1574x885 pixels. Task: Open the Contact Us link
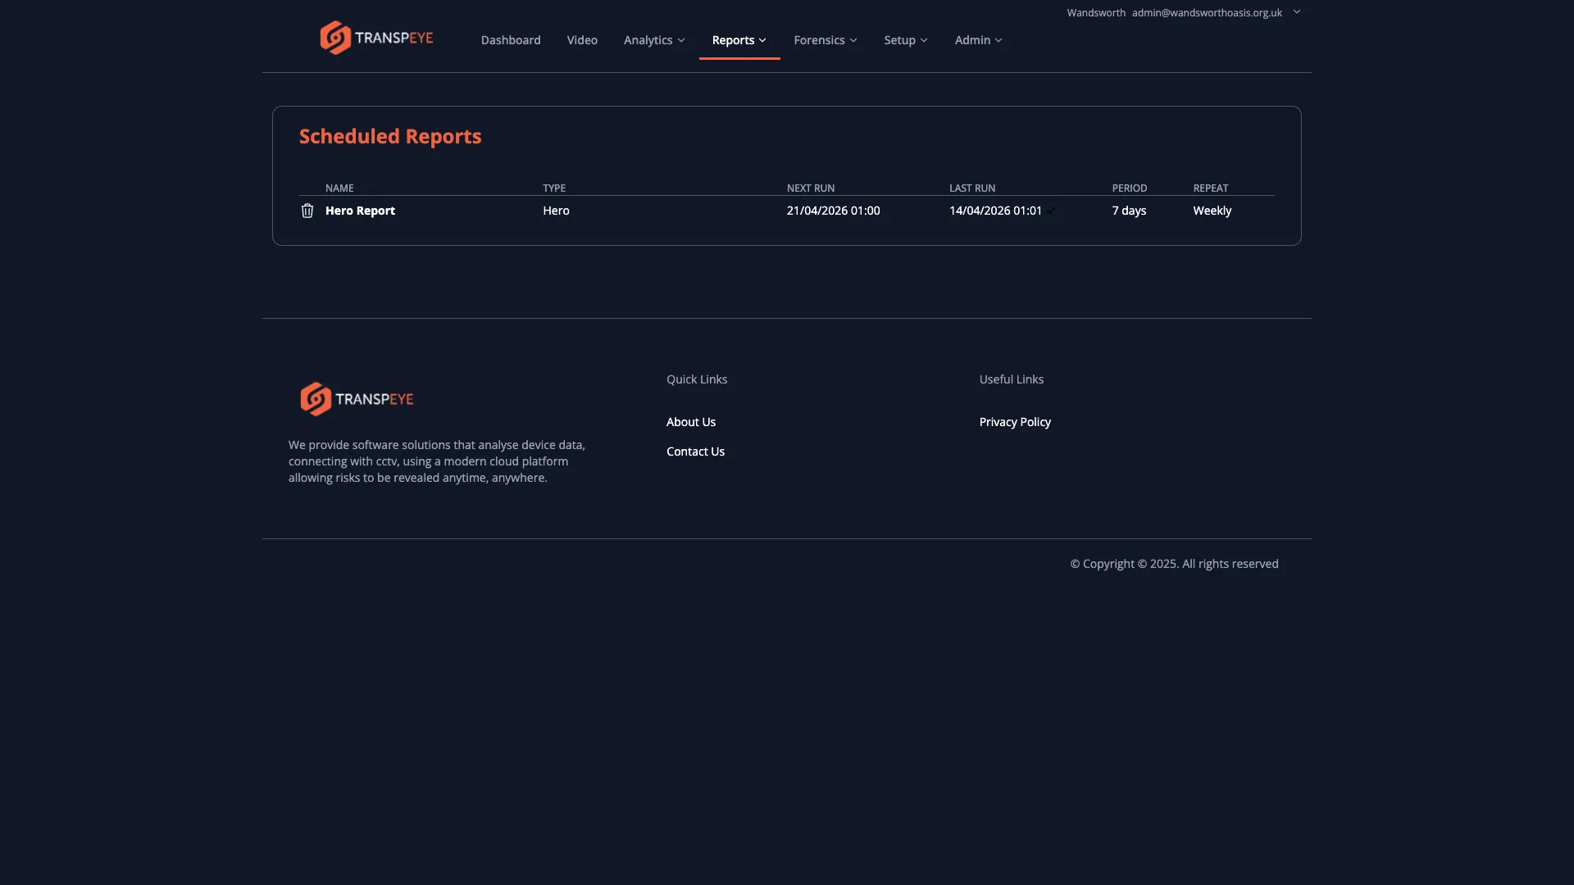pos(694,451)
